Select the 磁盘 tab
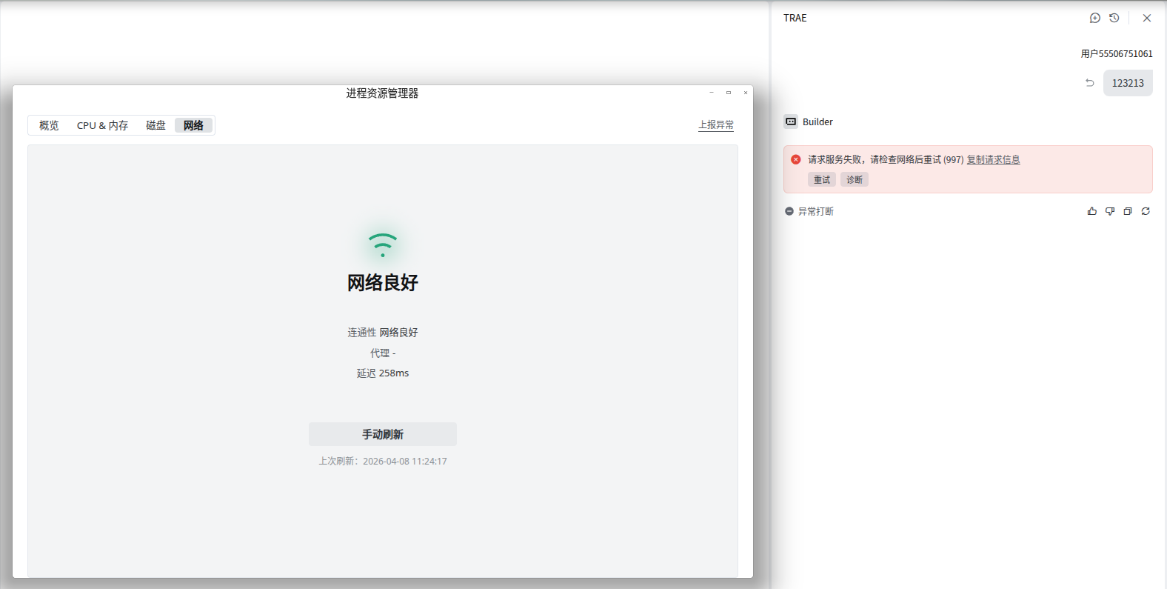Image resolution: width=1167 pixels, height=589 pixels. [x=156, y=125]
